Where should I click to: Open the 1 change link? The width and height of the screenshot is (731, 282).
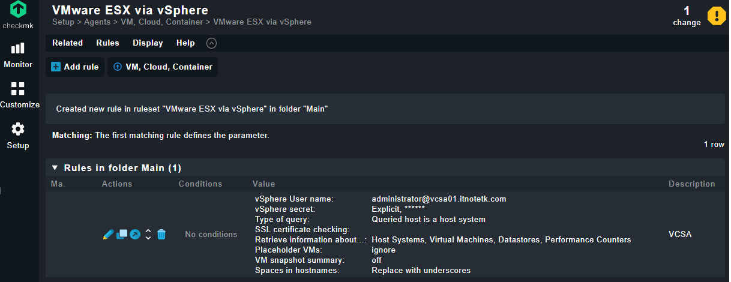tap(687, 16)
